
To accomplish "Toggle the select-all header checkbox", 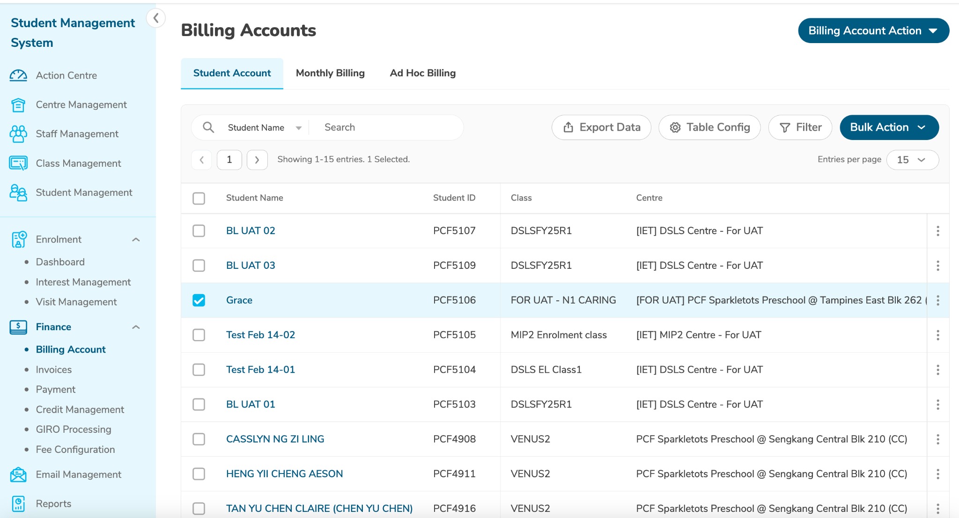I will coord(199,198).
